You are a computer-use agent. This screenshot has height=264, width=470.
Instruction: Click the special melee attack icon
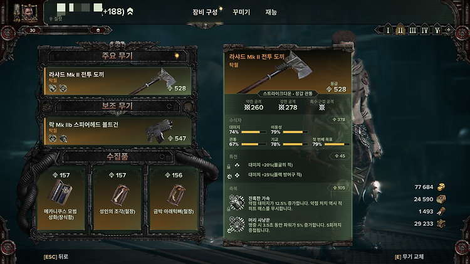point(322,107)
